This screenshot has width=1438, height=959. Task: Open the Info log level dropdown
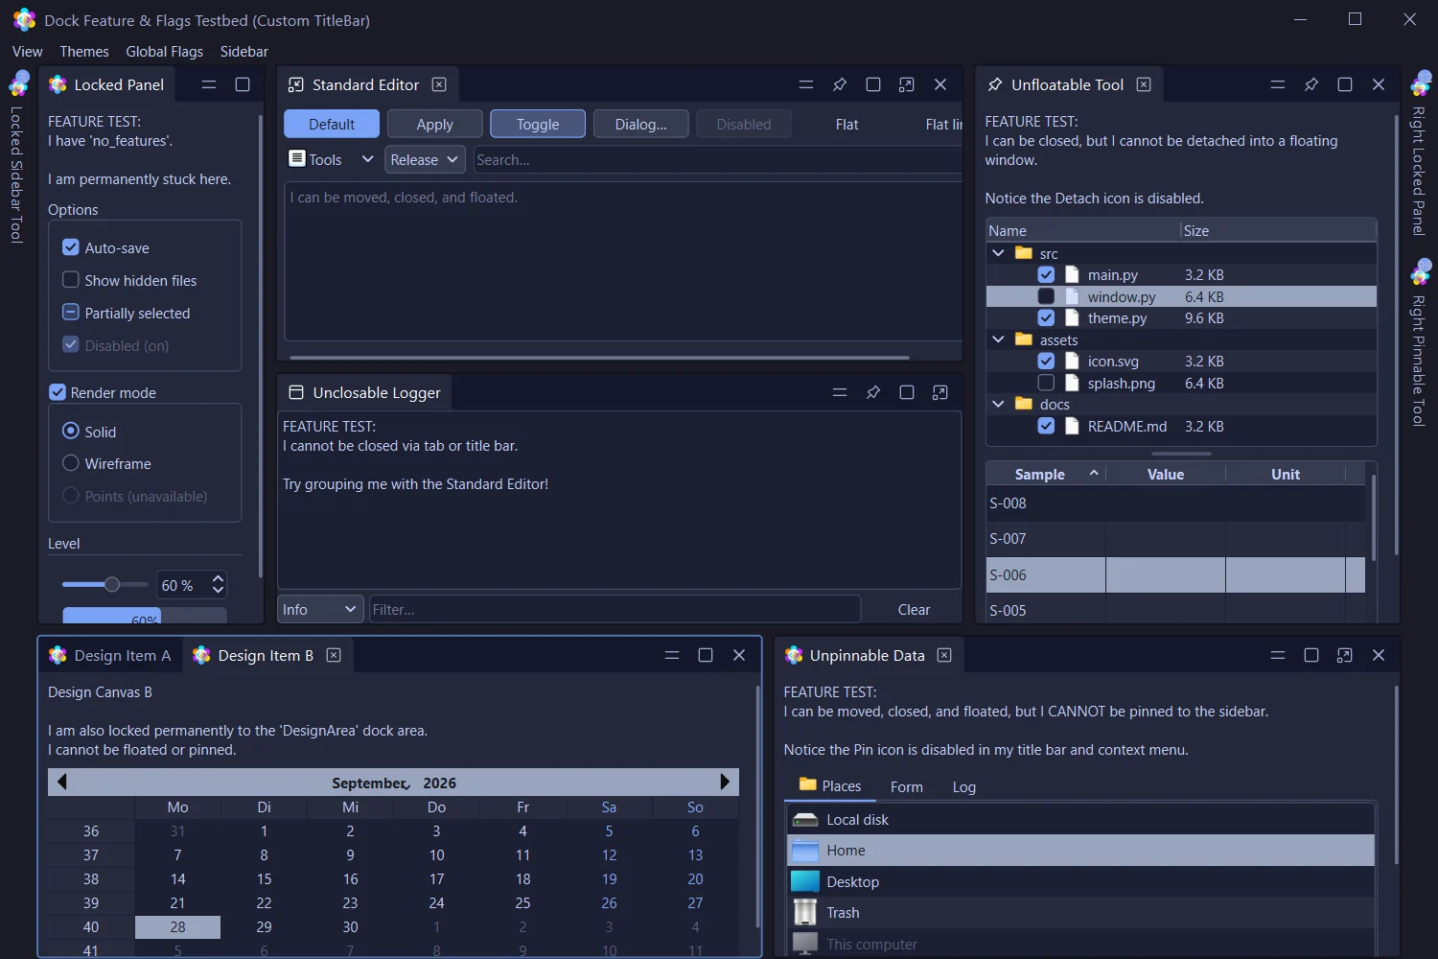321,609
